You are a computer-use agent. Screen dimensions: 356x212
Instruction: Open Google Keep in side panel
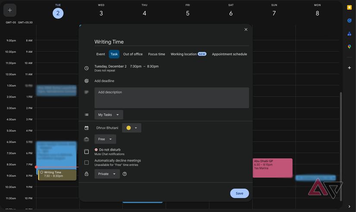pyautogui.click(x=349, y=7)
